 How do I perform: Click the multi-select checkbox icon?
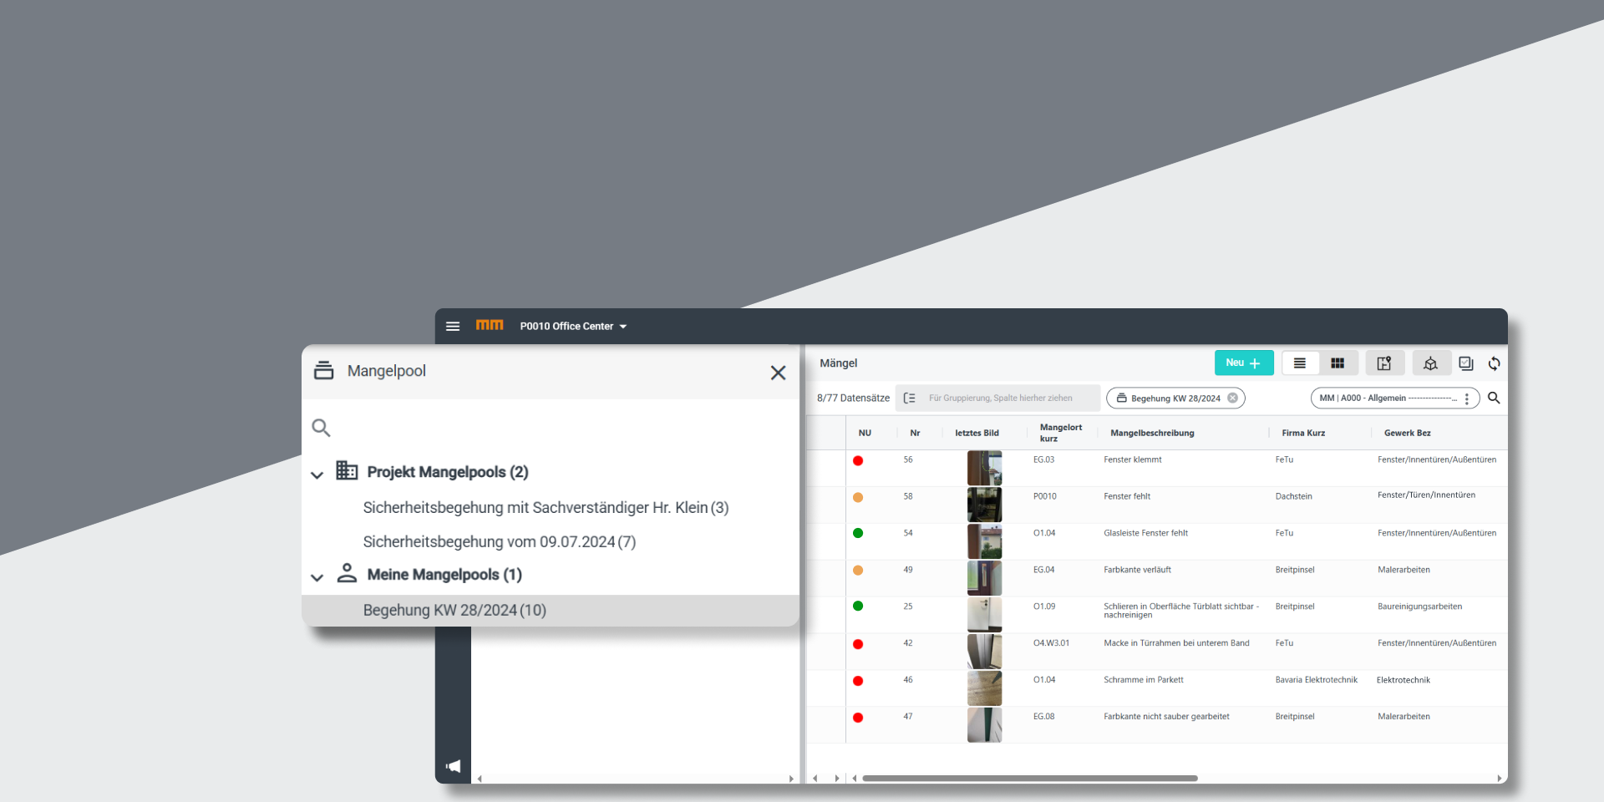point(1466,363)
